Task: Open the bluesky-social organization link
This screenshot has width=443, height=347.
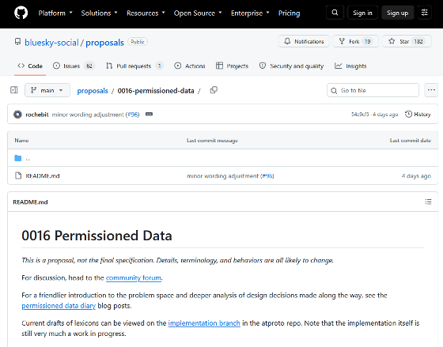Action: [x=51, y=43]
